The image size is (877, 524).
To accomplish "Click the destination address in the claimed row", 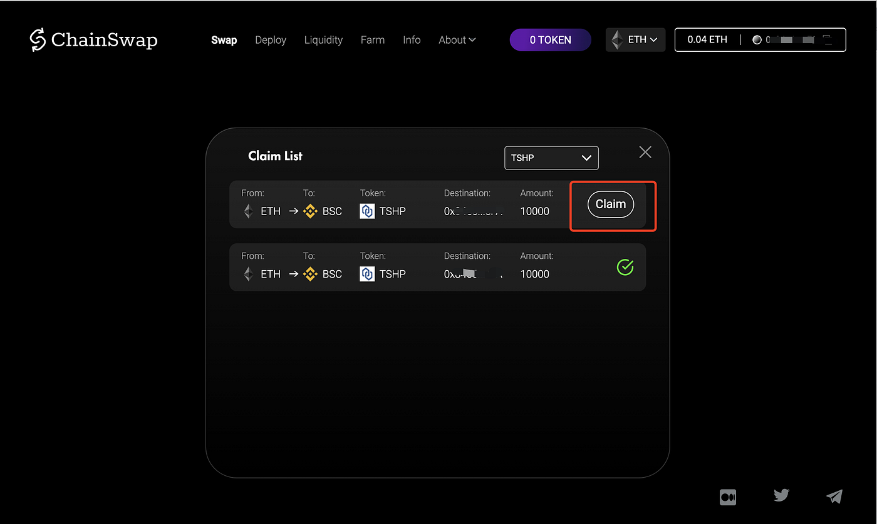I will point(474,274).
